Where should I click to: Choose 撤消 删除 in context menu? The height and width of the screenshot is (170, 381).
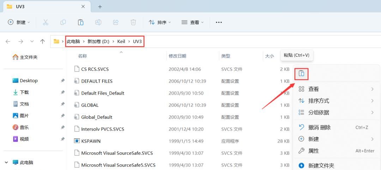(x=336, y=127)
